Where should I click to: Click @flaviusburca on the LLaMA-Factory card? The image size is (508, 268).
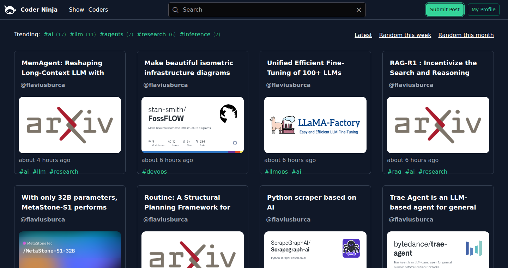coord(288,85)
